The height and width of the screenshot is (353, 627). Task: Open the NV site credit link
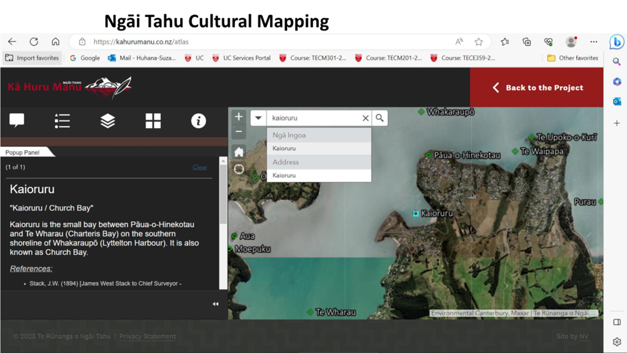[584, 336]
